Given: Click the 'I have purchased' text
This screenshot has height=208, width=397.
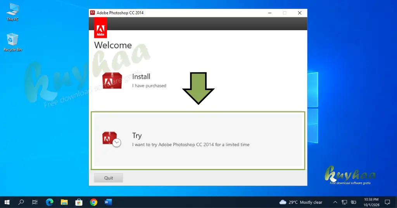Looking at the screenshot, I should (149, 85).
